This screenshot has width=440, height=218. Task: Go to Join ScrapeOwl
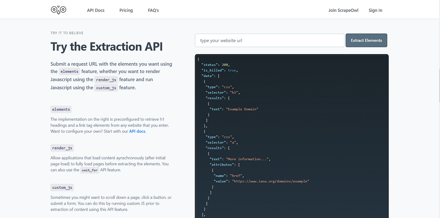click(343, 10)
